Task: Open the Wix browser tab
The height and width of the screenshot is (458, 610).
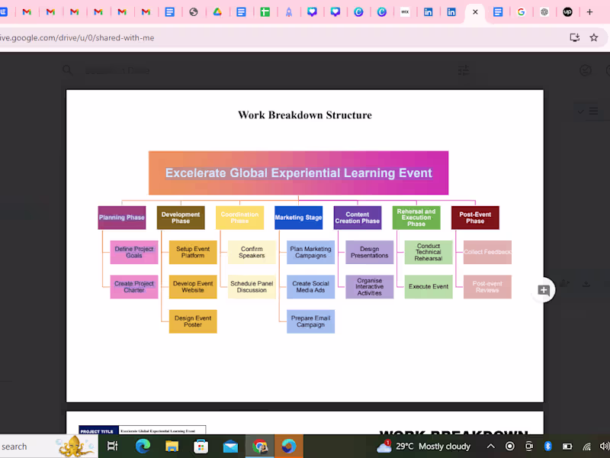Action: click(x=405, y=12)
